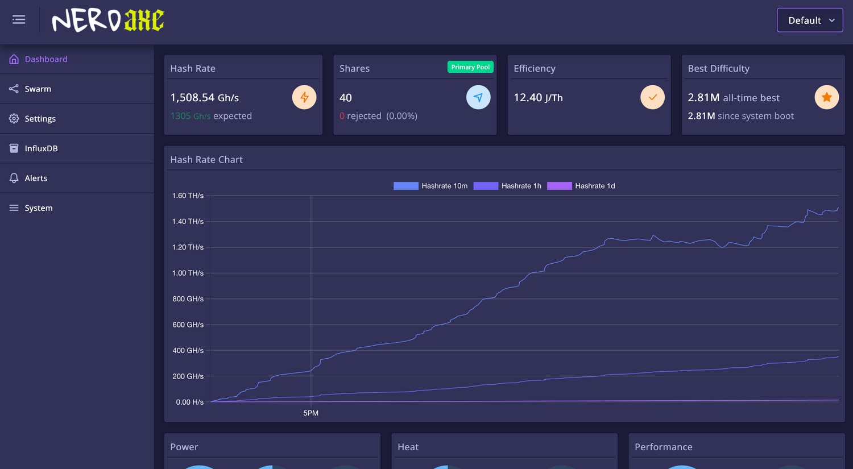The width and height of the screenshot is (853, 469).
Task: Go to the Swarm page
Action: tap(38, 89)
